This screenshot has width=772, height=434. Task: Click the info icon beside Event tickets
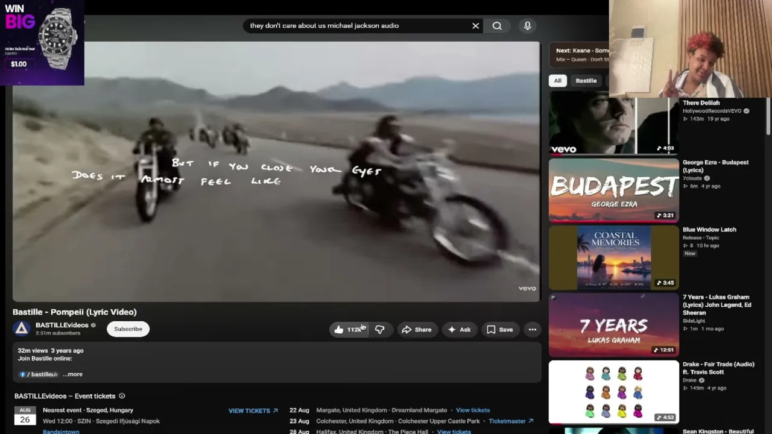click(x=122, y=396)
